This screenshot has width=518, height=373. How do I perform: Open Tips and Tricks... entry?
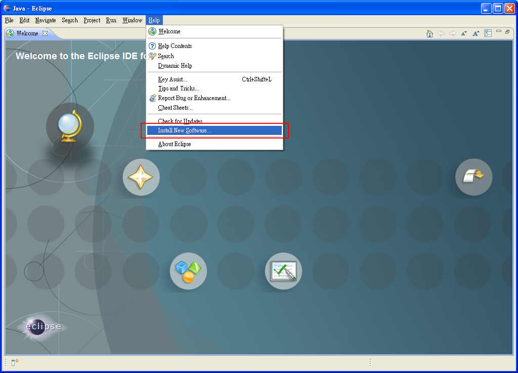pyautogui.click(x=214, y=88)
